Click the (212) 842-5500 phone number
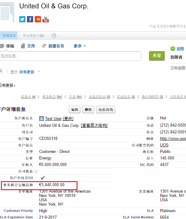Screen dimensions: 186x219 [173, 125]
